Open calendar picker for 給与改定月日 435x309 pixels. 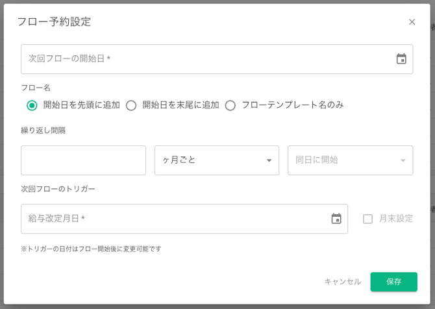[336, 219]
